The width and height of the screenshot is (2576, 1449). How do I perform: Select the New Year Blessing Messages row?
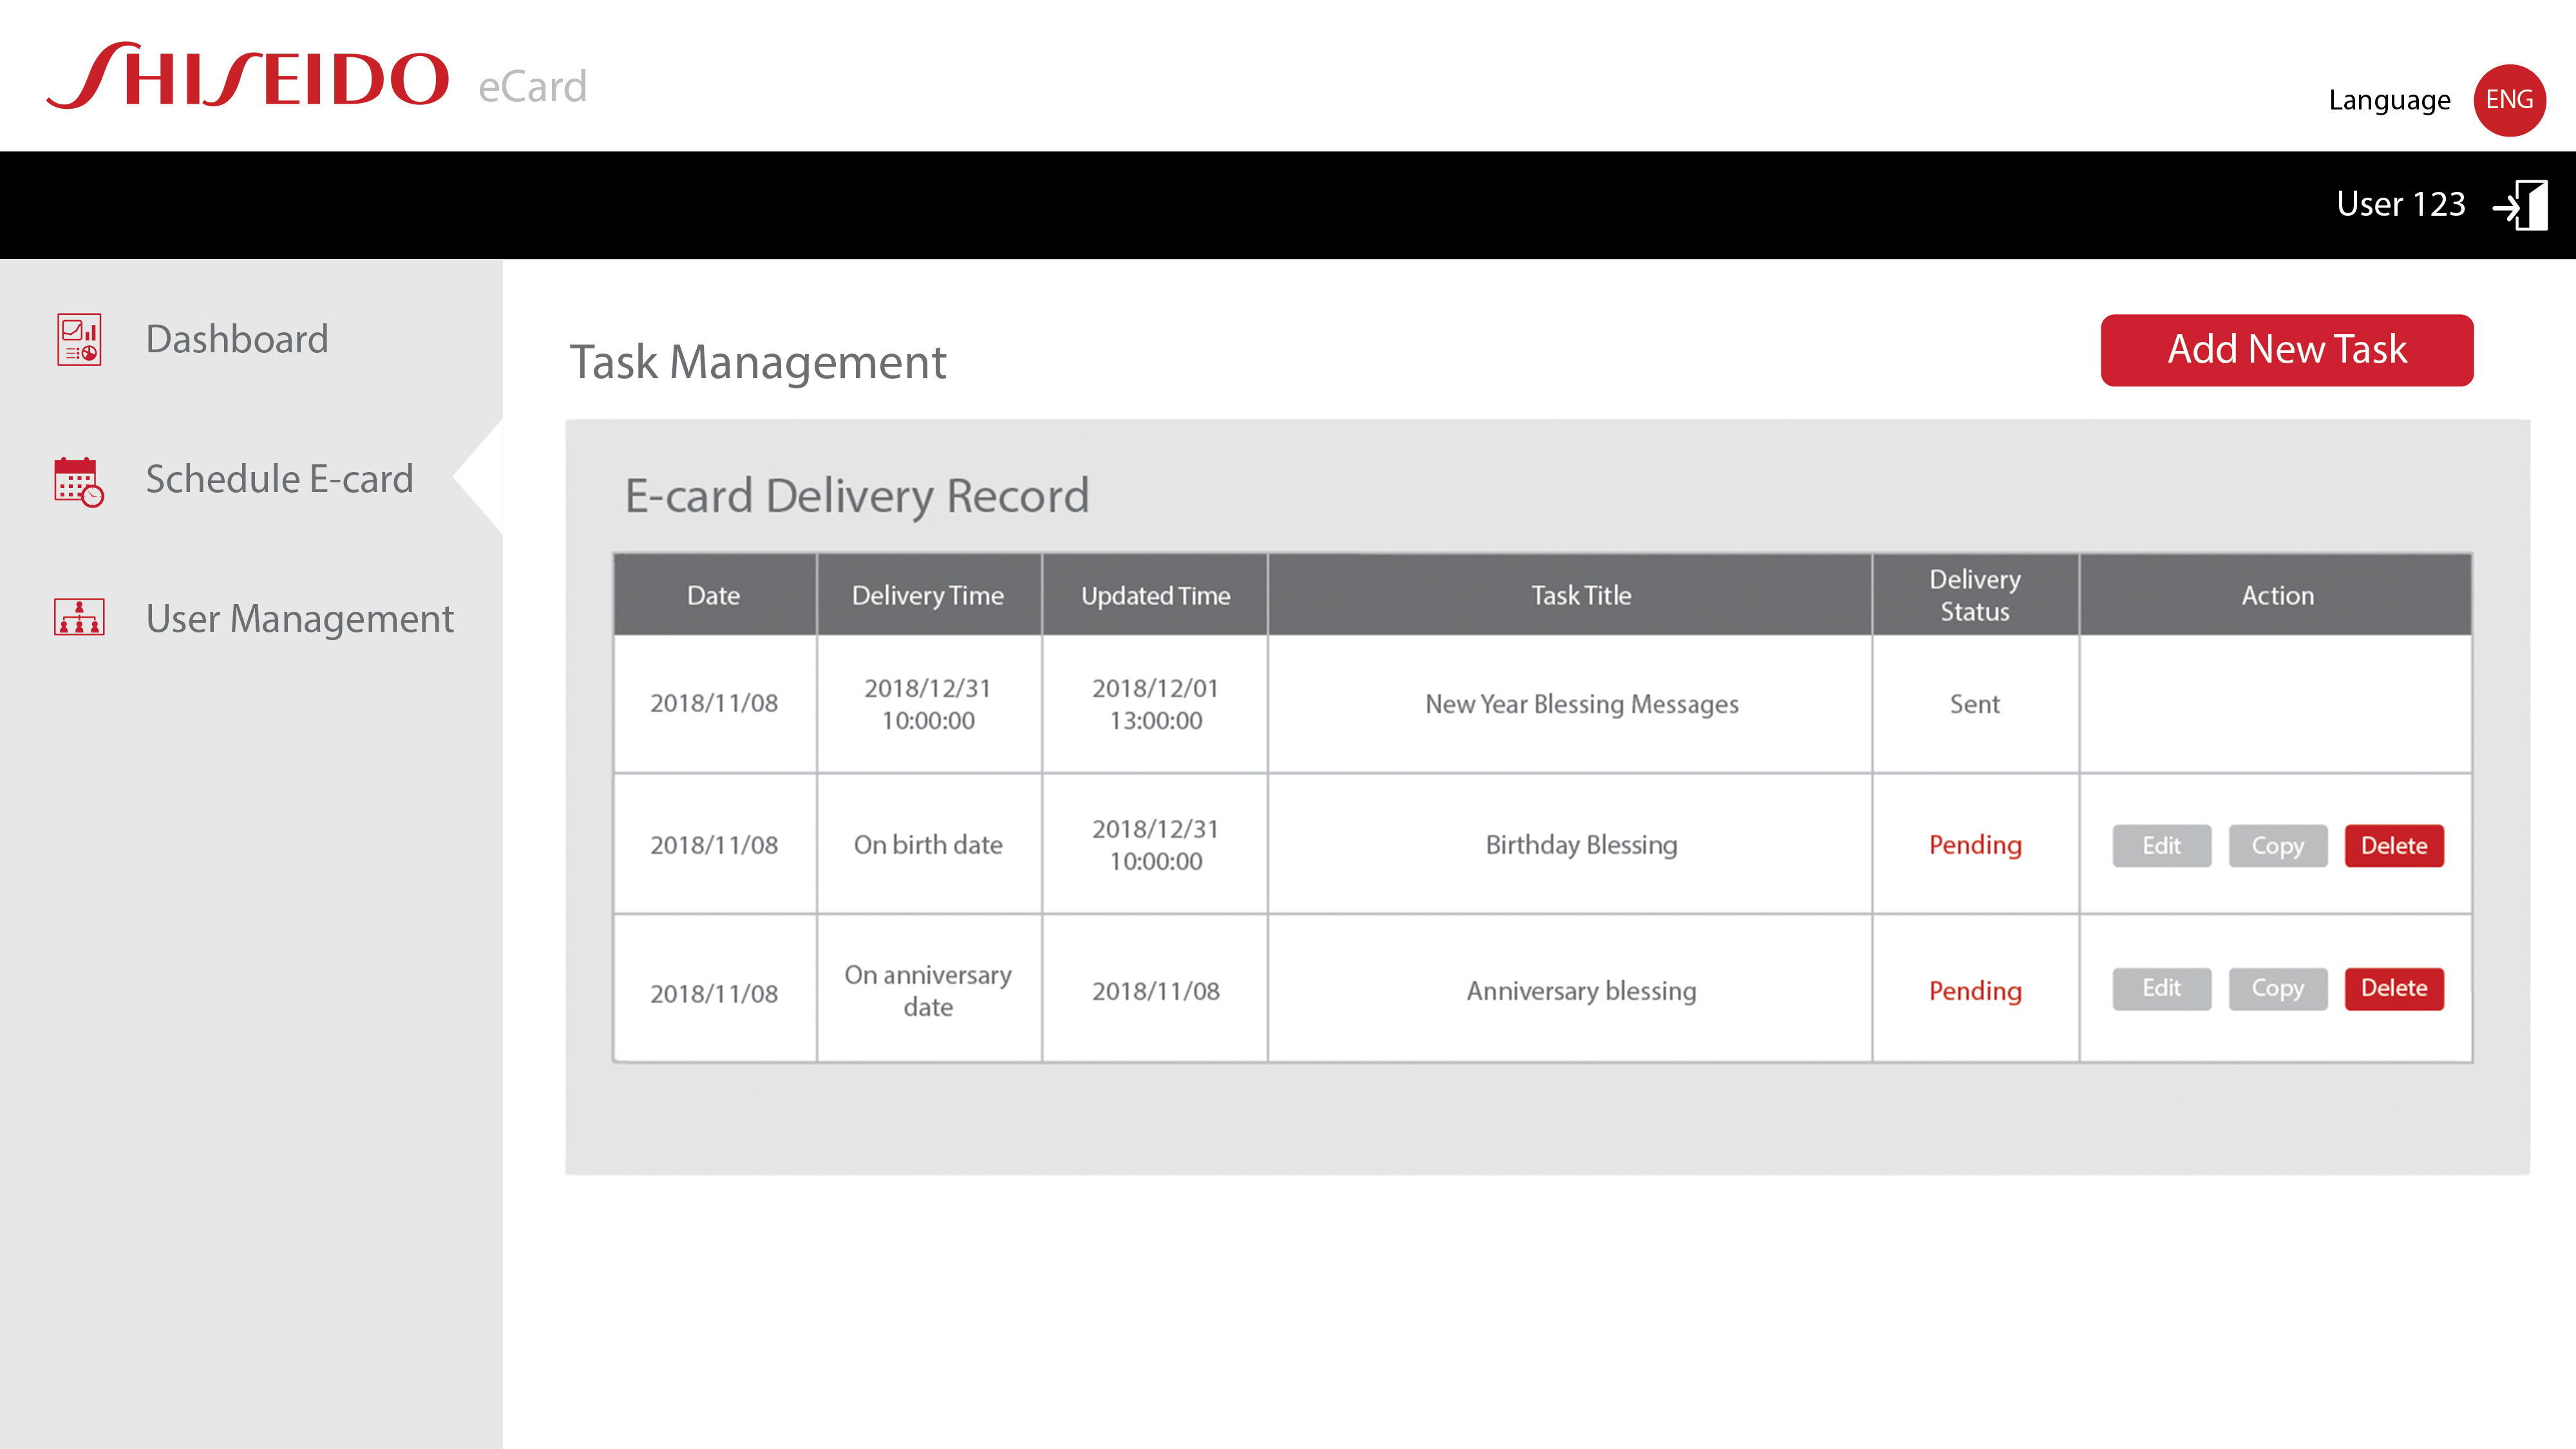coord(1542,704)
